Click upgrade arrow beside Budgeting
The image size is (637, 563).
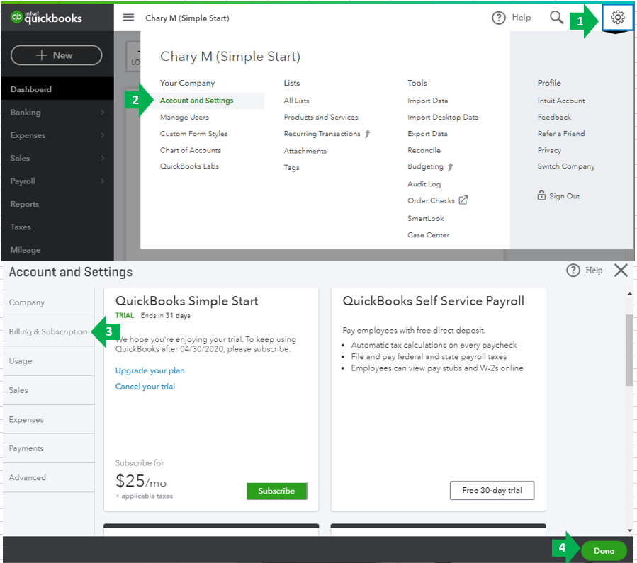(451, 166)
